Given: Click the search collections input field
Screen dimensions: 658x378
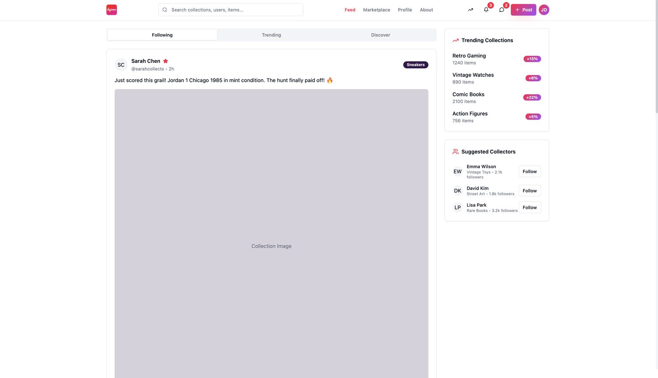Looking at the screenshot, I should point(231,10).
